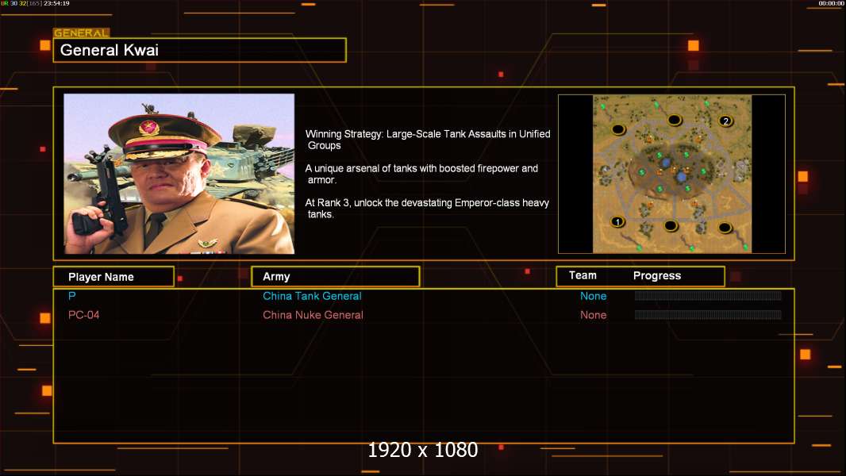Click the Progress column header
This screenshot has height=476, width=846.
pos(657,275)
